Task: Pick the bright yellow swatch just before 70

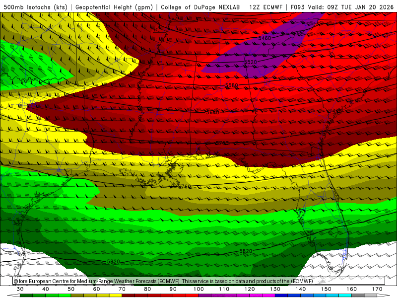Action: tap(116, 296)
